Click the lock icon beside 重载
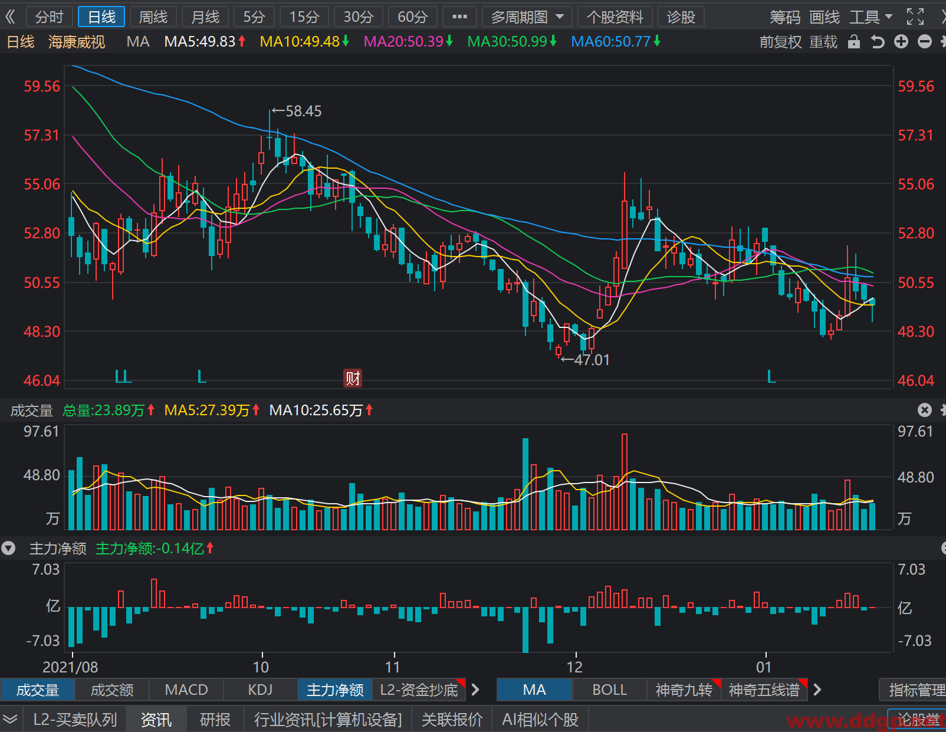 coord(853,42)
